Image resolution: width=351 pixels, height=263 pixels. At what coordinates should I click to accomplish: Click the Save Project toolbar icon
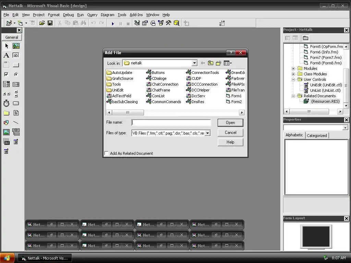pos(50,23)
